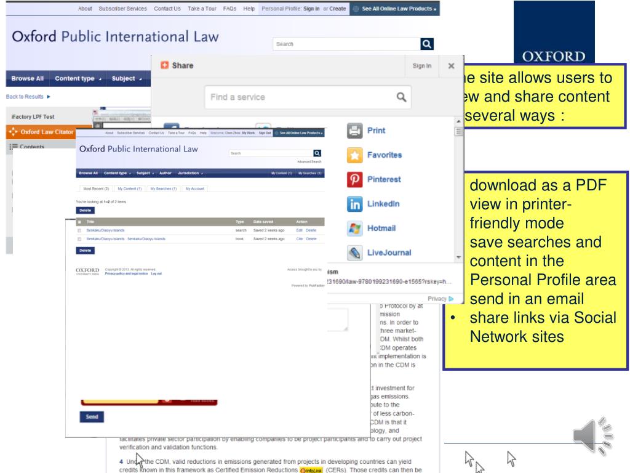Screen dimensions: 630x473
Task: Click the Send button
Action: coord(92,417)
